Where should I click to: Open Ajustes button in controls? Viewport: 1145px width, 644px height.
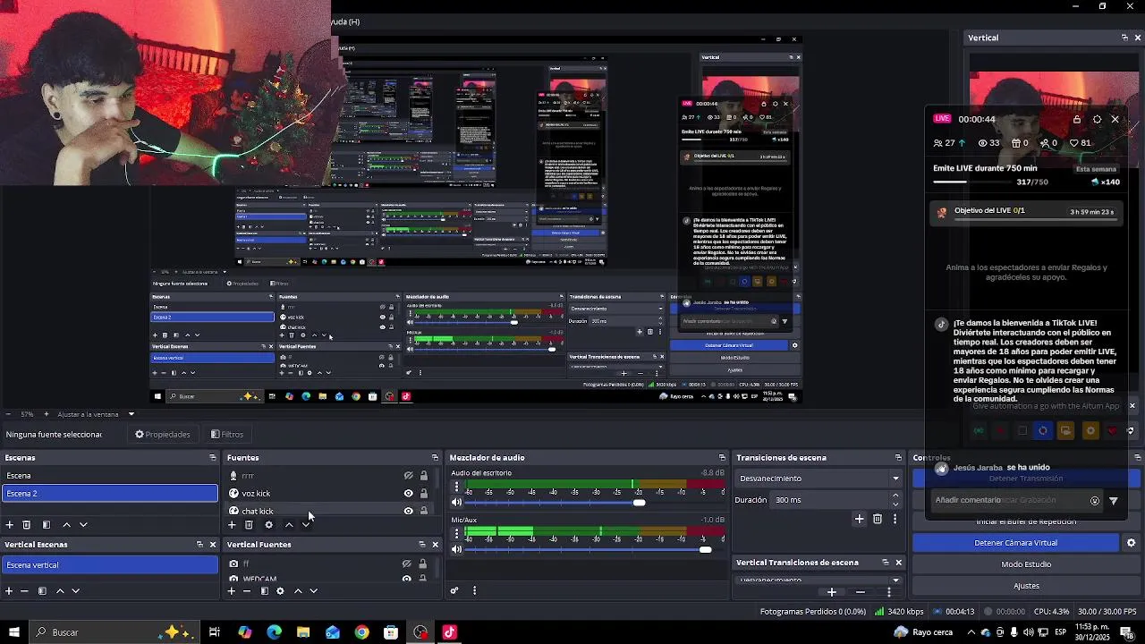(1026, 586)
